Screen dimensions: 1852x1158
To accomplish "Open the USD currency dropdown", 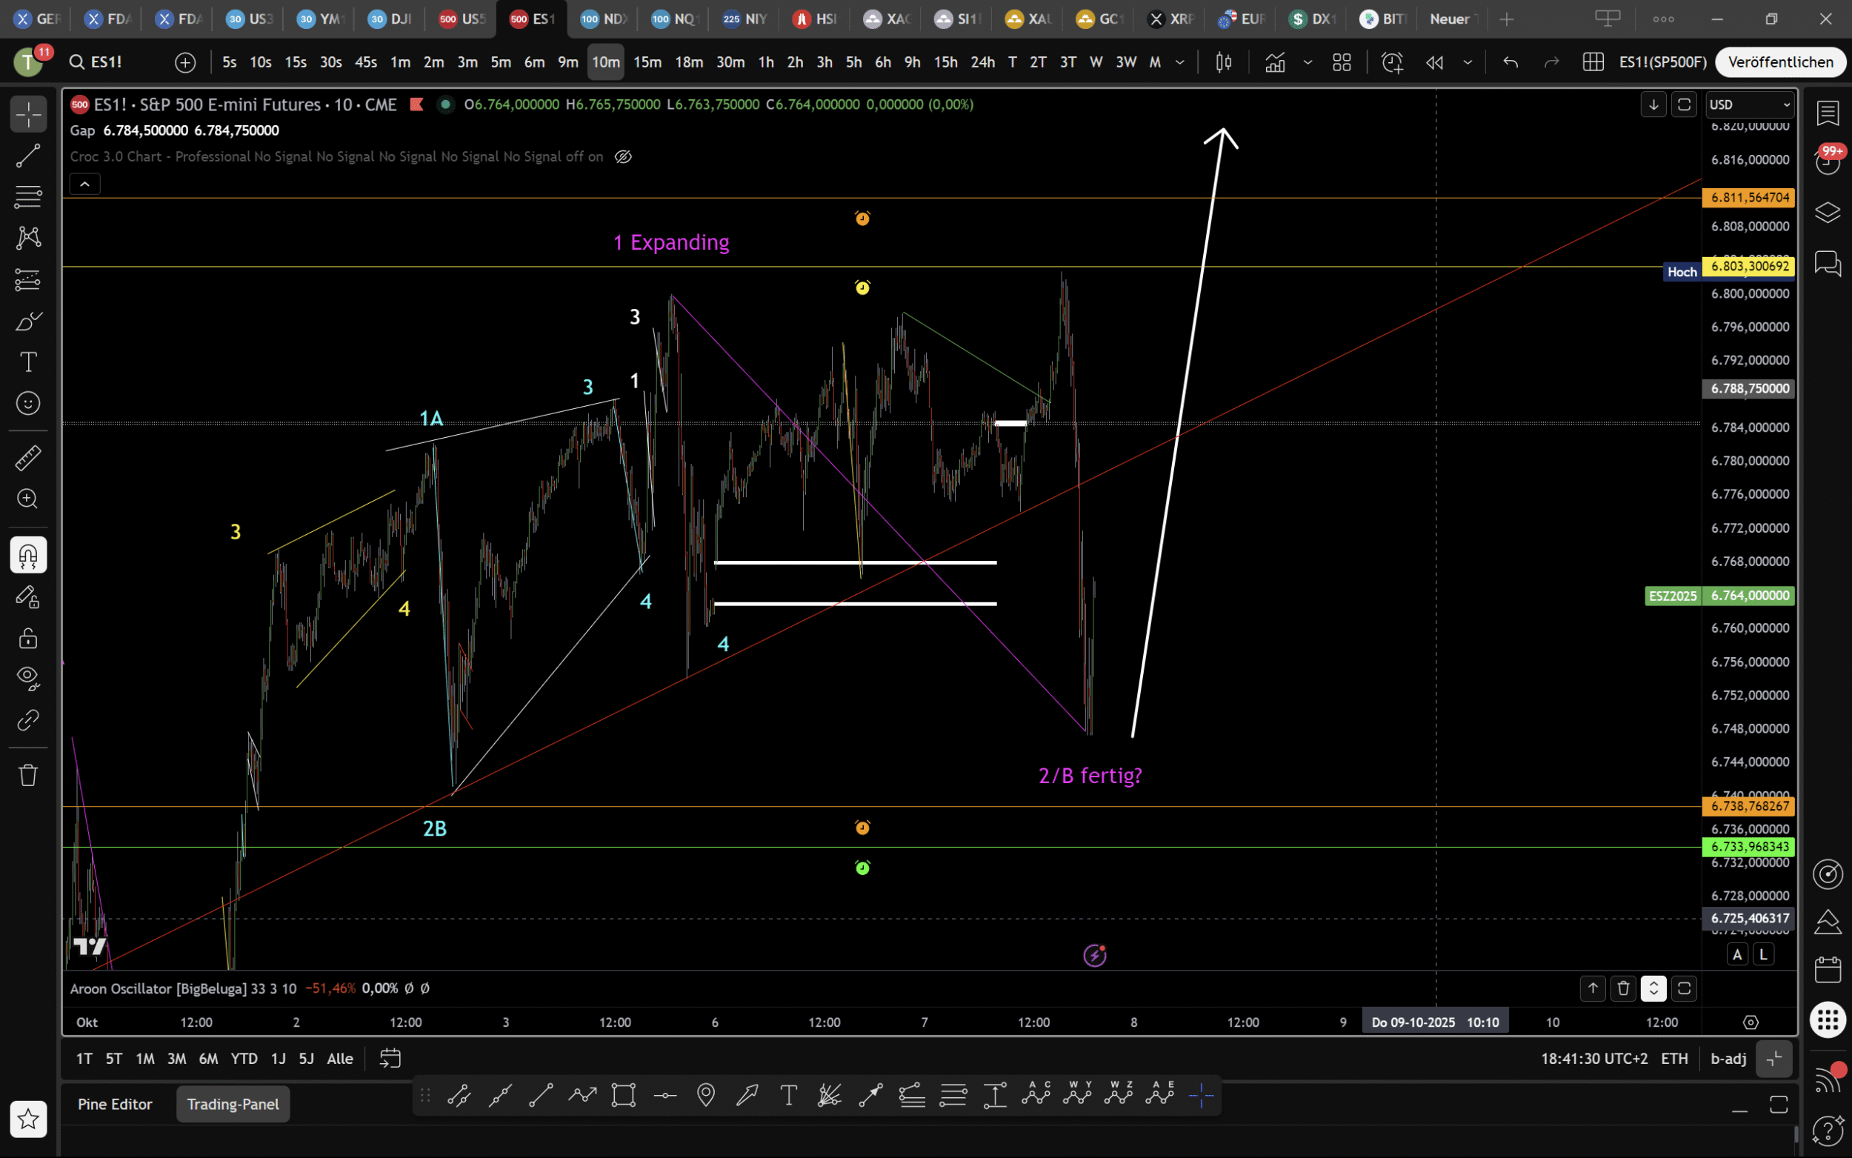I will click(x=1751, y=104).
